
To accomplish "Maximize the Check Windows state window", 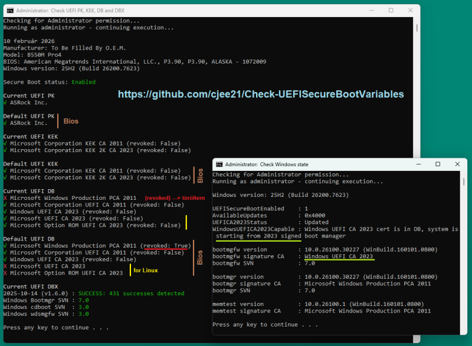I will (x=438, y=164).
